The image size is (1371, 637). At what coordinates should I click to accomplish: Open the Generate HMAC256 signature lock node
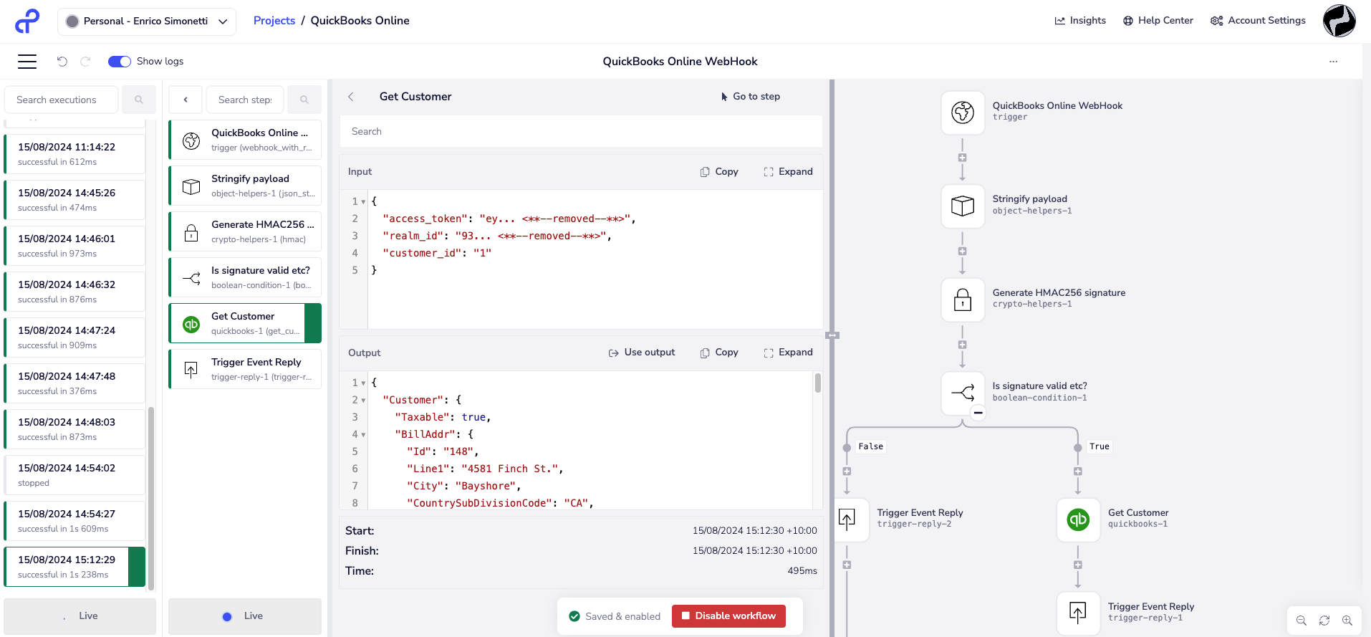(963, 300)
